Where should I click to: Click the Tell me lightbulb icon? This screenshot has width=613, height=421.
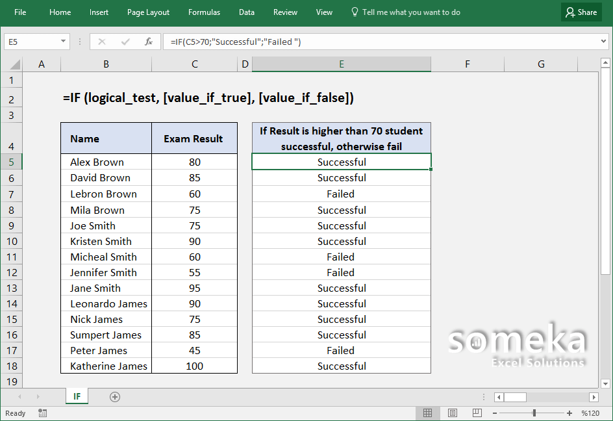[355, 12]
